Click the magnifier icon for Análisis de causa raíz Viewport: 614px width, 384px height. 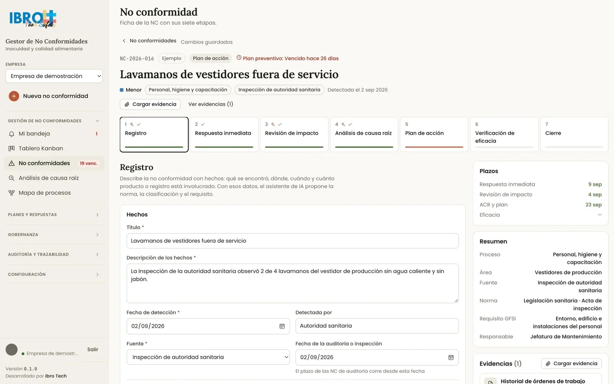(x=12, y=178)
